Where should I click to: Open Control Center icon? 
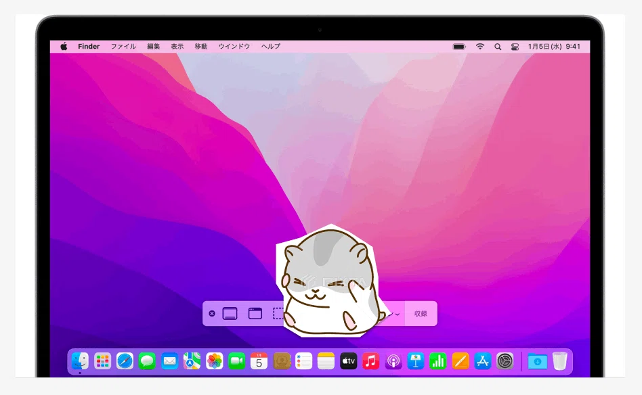coord(515,47)
